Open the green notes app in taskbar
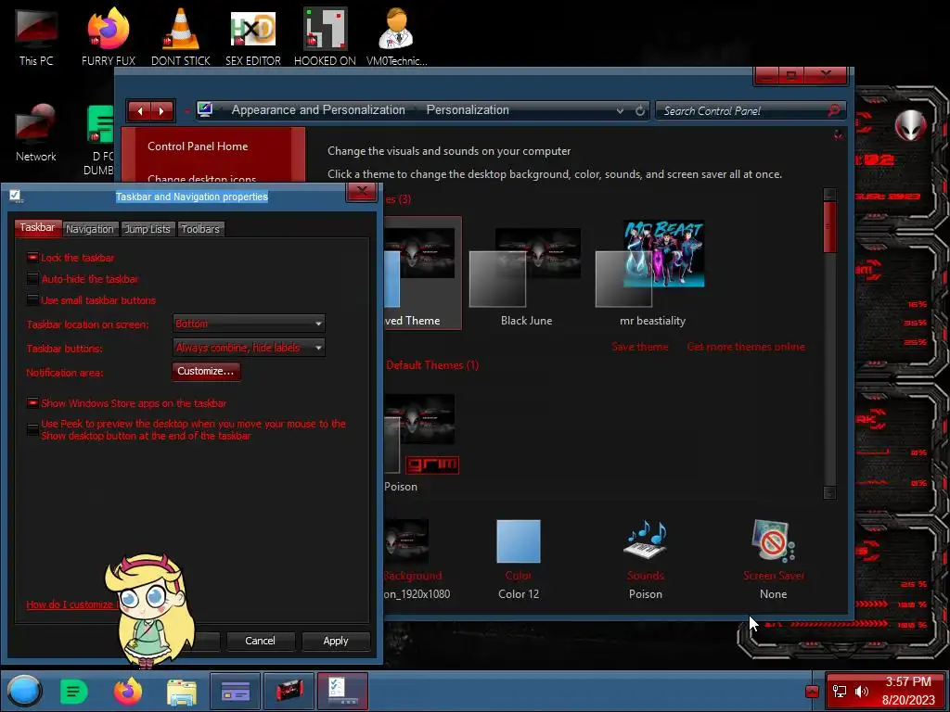 pos(74,692)
